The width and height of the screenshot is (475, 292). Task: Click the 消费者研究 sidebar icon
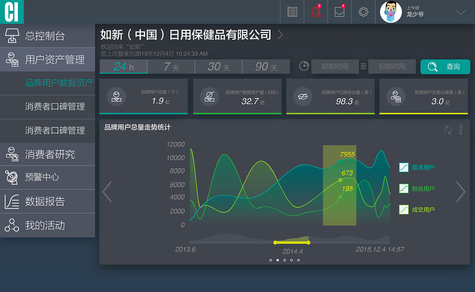click(x=12, y=154)
